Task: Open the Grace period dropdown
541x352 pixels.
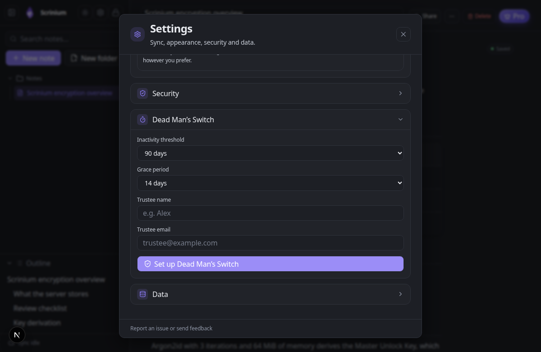Action: [270, 183]
